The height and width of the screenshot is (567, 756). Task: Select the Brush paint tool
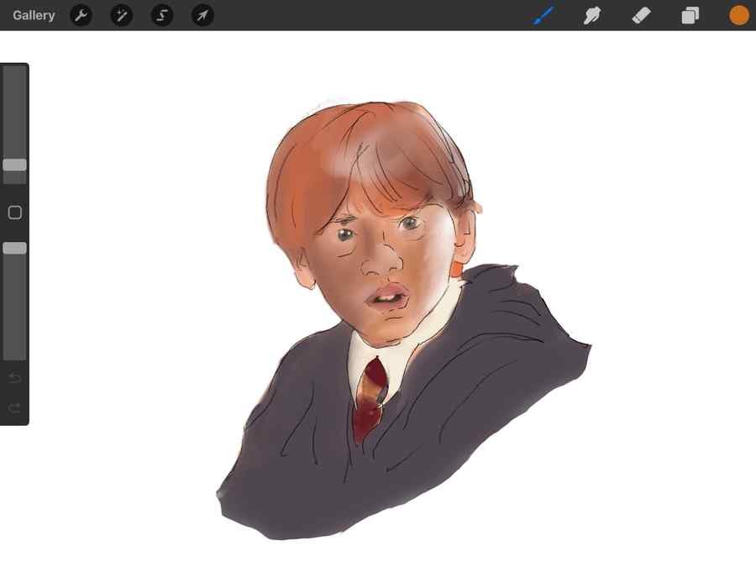(544, 15)
